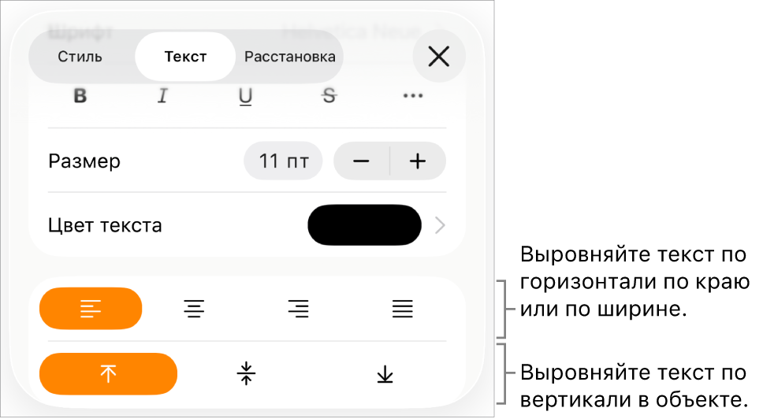Decrease font size with the minus button
The height and width of the screenshot is (419, 763).
tap(361, 161)
